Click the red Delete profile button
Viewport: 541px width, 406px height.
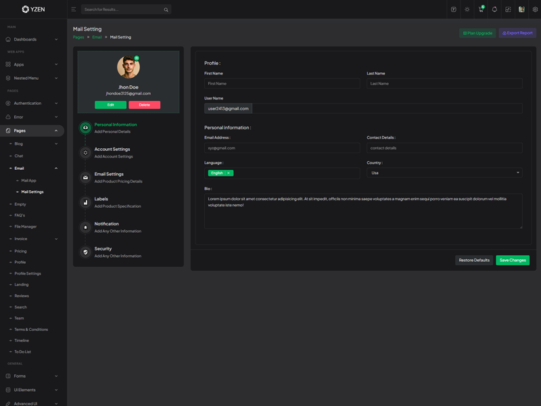144,105
